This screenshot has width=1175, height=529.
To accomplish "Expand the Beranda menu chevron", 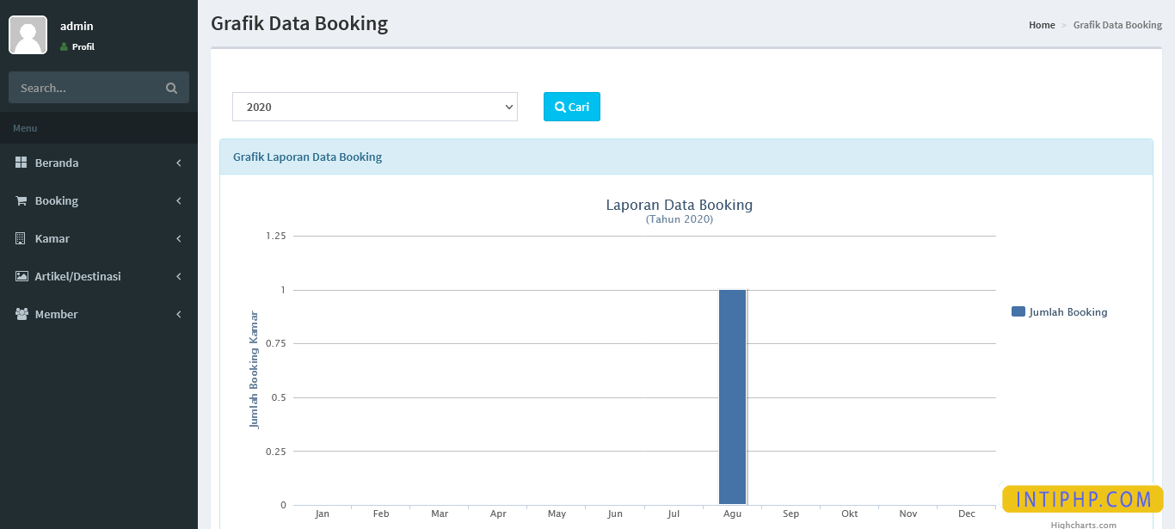I will coord(179,163).
